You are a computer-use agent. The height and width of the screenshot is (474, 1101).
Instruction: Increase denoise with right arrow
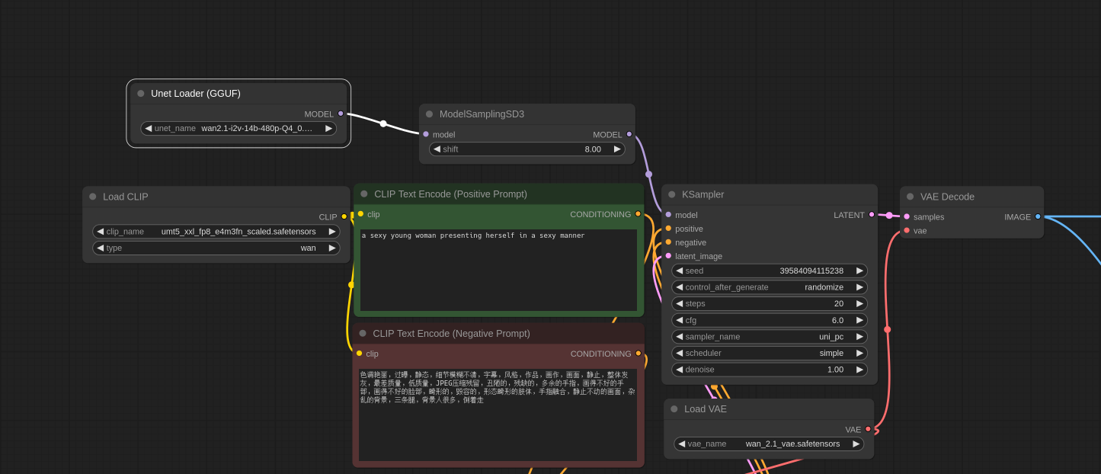coord(859,369)
